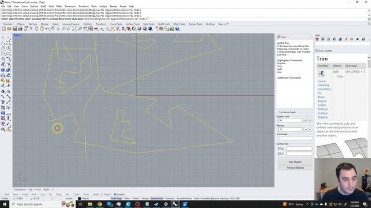Click the Print icon

(x=20, y=29)
